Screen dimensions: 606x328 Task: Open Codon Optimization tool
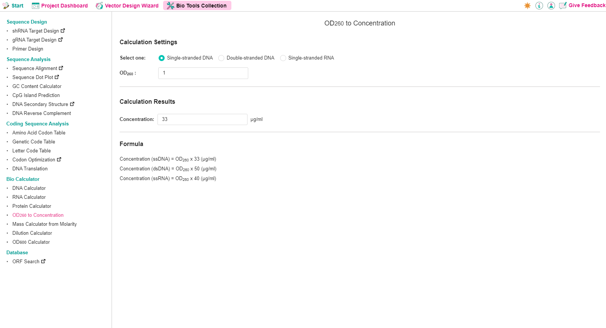tap(34, 160)
